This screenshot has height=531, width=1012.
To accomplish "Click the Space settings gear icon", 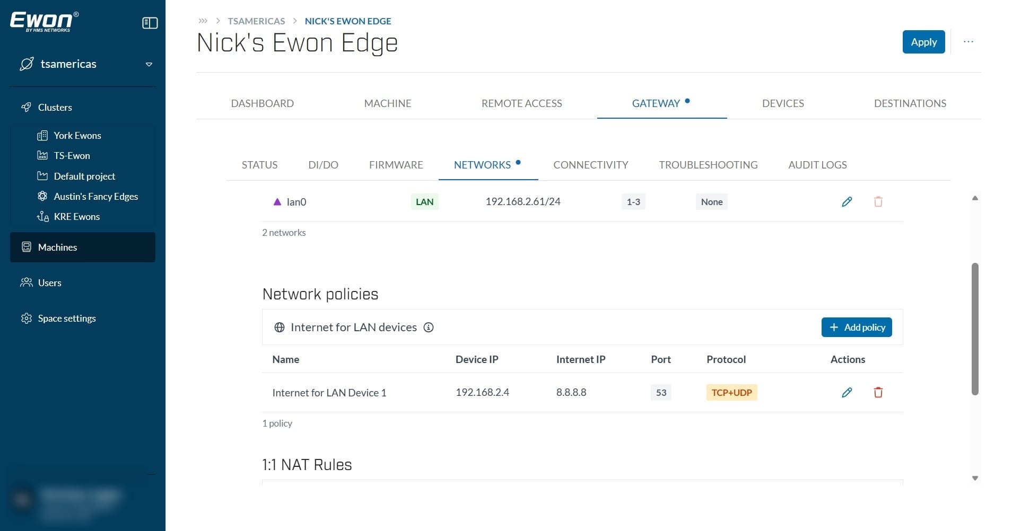I will (x=26, y=318).
